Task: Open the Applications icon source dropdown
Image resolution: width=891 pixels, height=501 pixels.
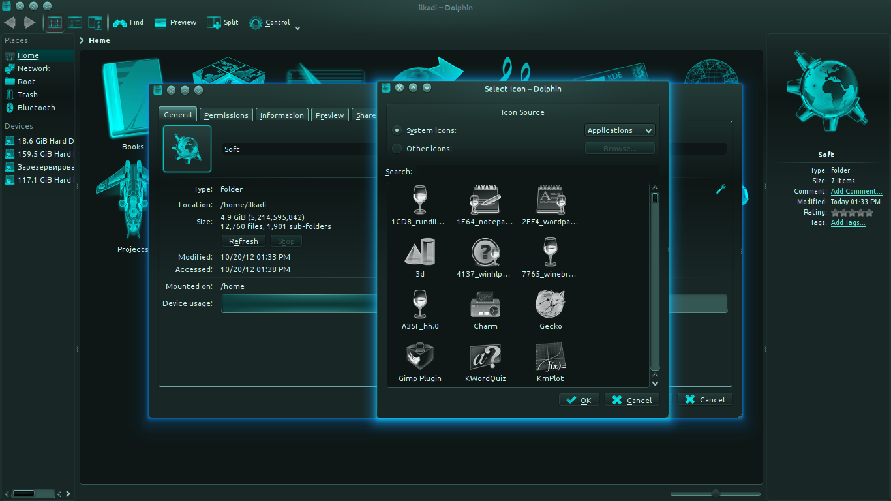Action: pos(619,130)
